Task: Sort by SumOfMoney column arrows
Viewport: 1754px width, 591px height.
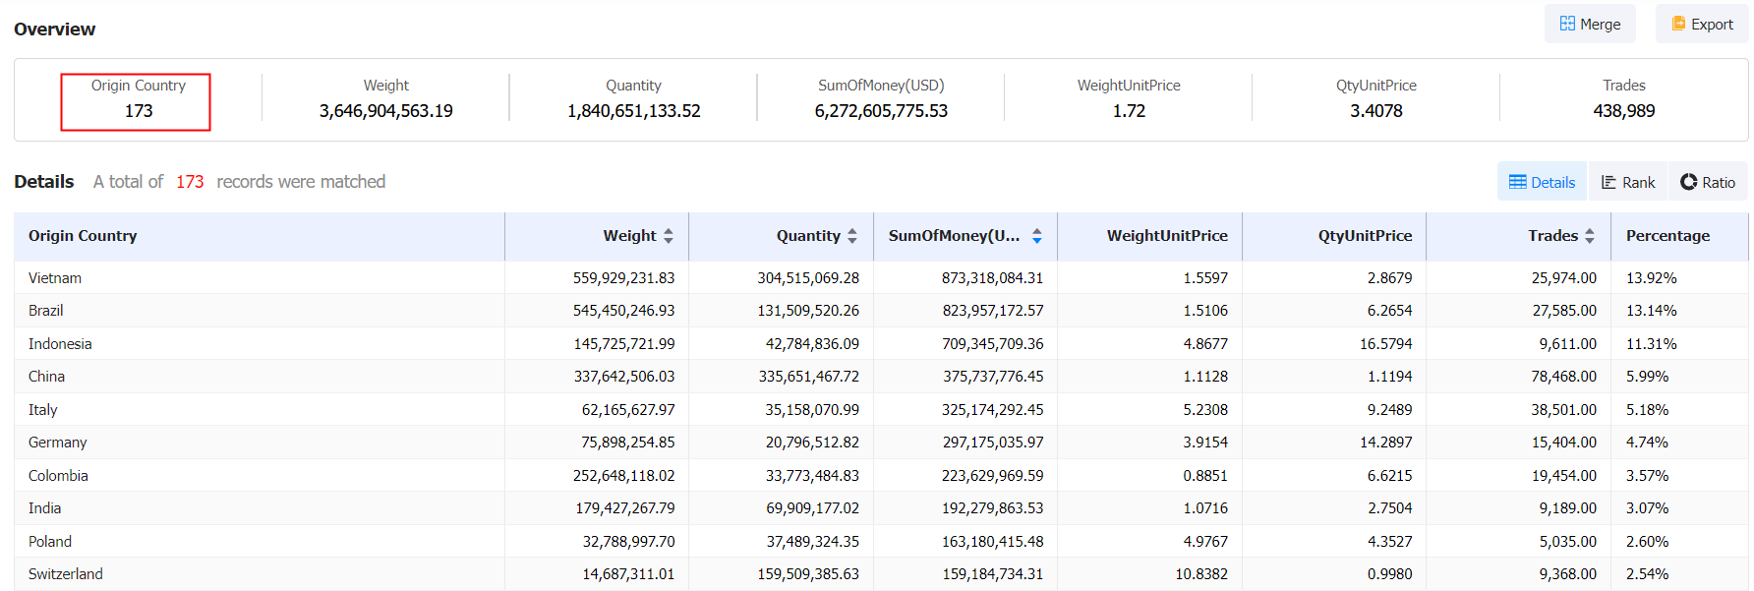Action: click(1037, 236)
